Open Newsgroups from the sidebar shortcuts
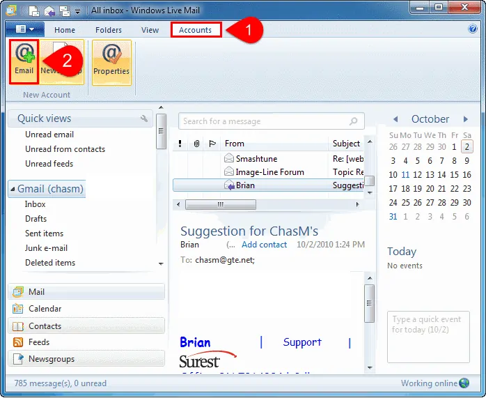 click(x=51, y=359)
